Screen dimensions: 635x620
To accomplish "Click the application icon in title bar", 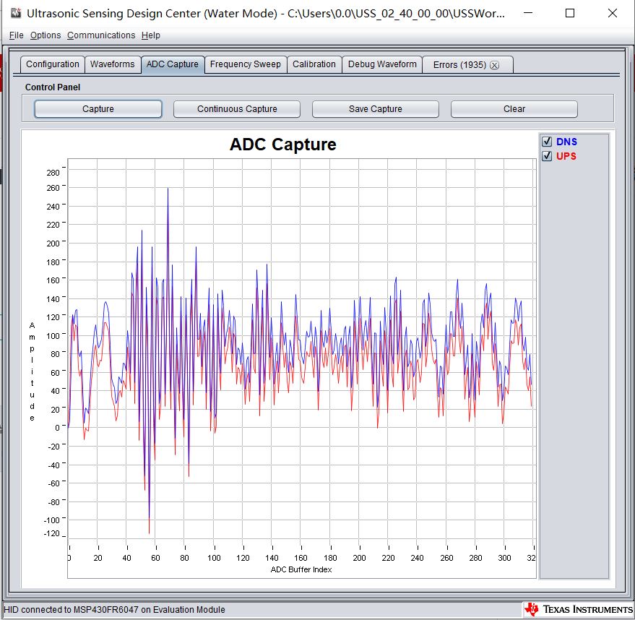I will pyautogui.click(x=16, y=13).
